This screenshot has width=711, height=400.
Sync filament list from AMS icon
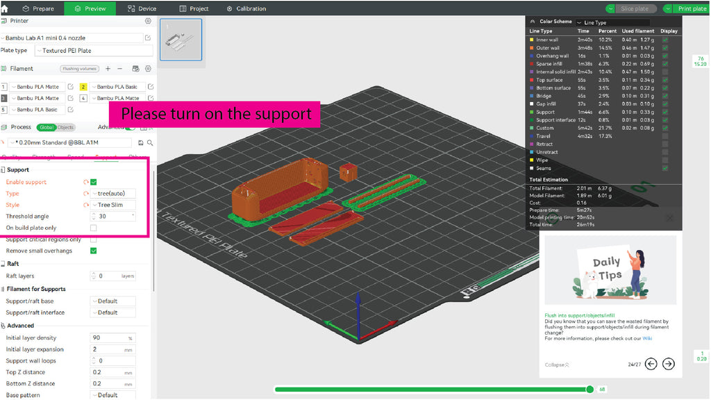(135, 69)
